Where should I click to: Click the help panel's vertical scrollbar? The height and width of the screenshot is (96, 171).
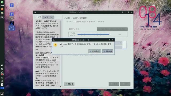pos(61,53)
